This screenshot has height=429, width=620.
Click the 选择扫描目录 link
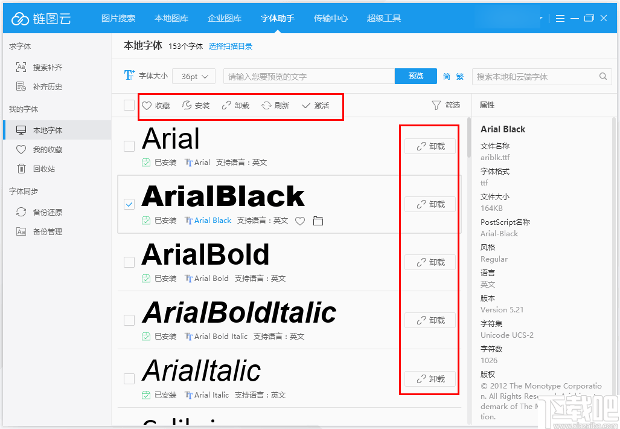[x=229, y=45]
